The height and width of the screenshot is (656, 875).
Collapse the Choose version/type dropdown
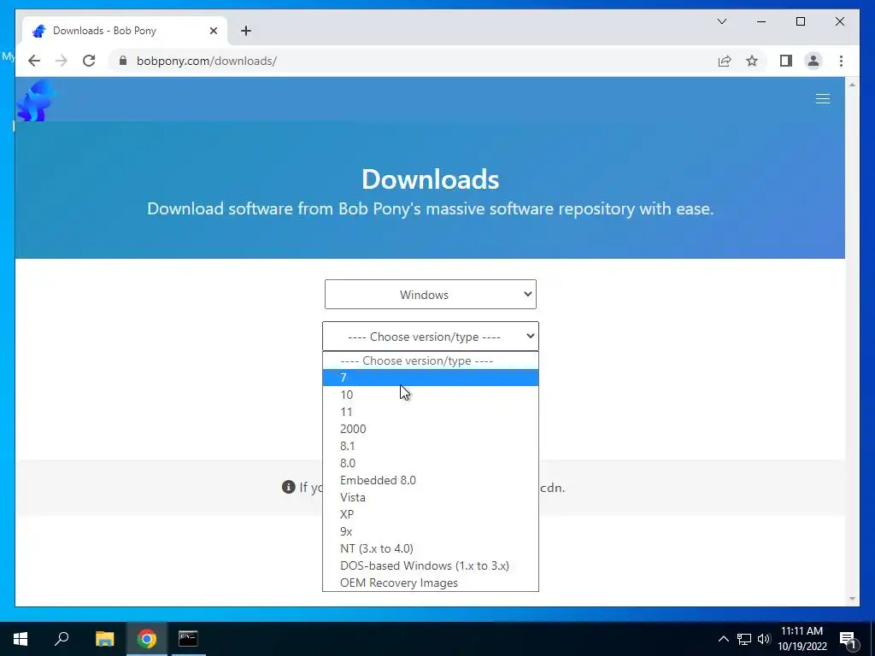[431, 337]
